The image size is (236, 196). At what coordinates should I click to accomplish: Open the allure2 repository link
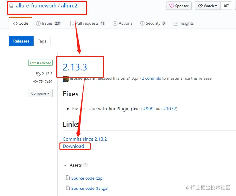(69, 6)
